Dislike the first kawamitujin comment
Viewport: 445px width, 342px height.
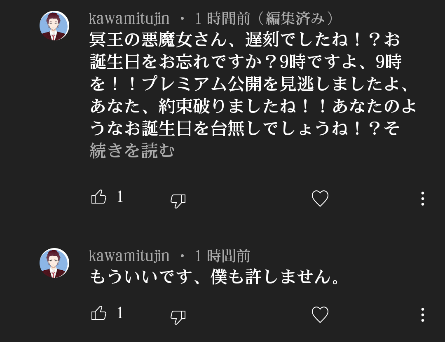click(x=178, y=201)
